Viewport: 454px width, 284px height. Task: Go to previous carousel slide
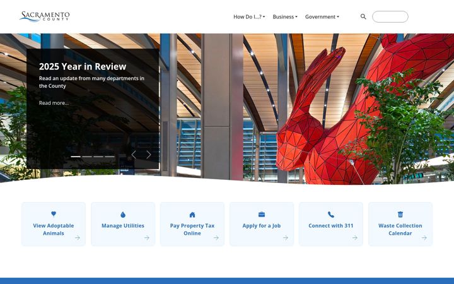(134, 155)
